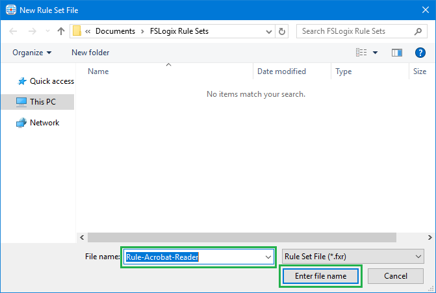The height and width of the screenshot is (293, 436).
Task: Click the address bar path chevron
Action: (x=143, y=31)
